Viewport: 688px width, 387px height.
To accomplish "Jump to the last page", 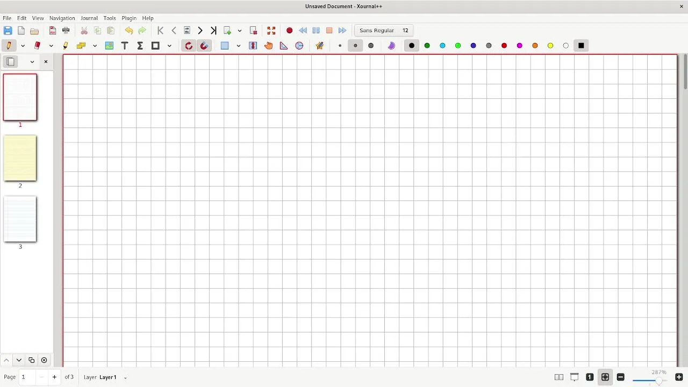I will (x=213, y=31).
